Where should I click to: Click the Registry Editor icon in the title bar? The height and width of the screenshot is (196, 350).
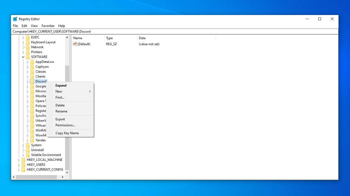click(x=15, y=19)
